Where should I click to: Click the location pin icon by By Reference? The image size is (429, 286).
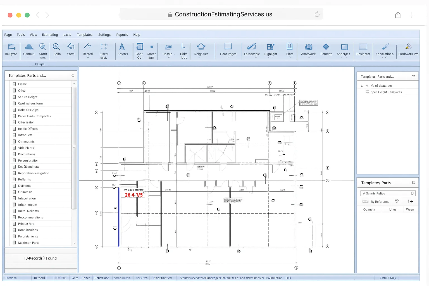coord(397,201)
